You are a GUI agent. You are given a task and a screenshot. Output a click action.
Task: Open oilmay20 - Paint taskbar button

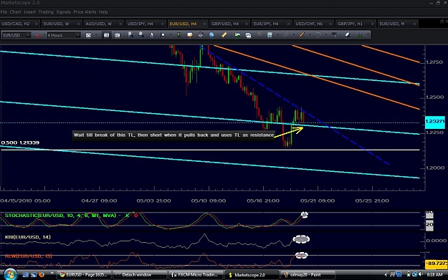(307, 274)
